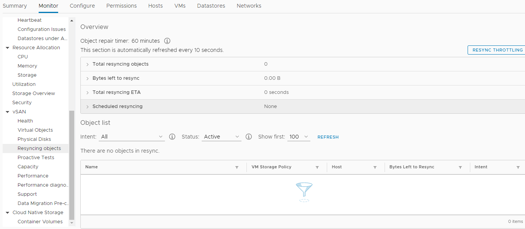Collapse the Resource Allocation tree node
The width and height of the screenshot is (525, 229).
[8, 48]
